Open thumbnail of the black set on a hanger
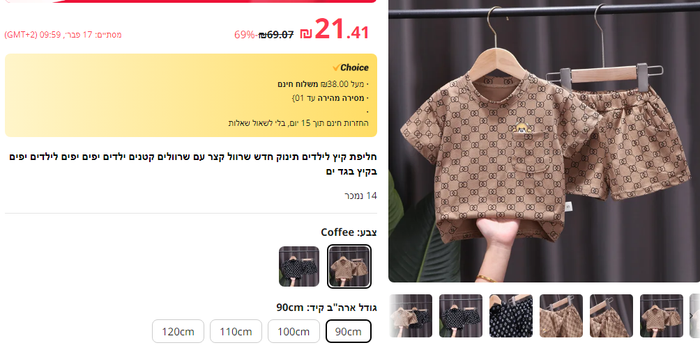The height and width of the screenshot is (359, 700). point(461,316)
